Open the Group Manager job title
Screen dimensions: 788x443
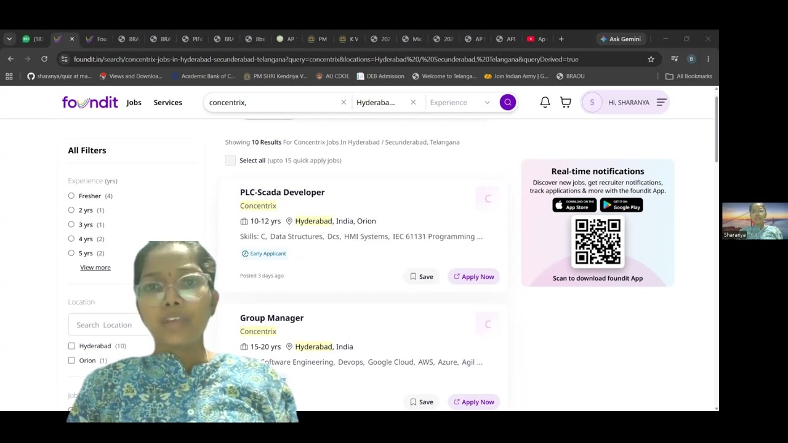[x=272, y=318]
